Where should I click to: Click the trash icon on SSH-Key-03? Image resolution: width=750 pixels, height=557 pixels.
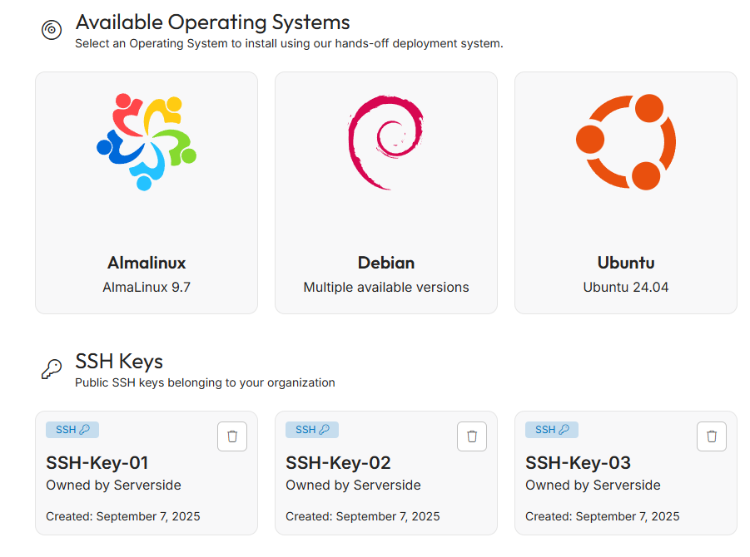click(711, 436)
